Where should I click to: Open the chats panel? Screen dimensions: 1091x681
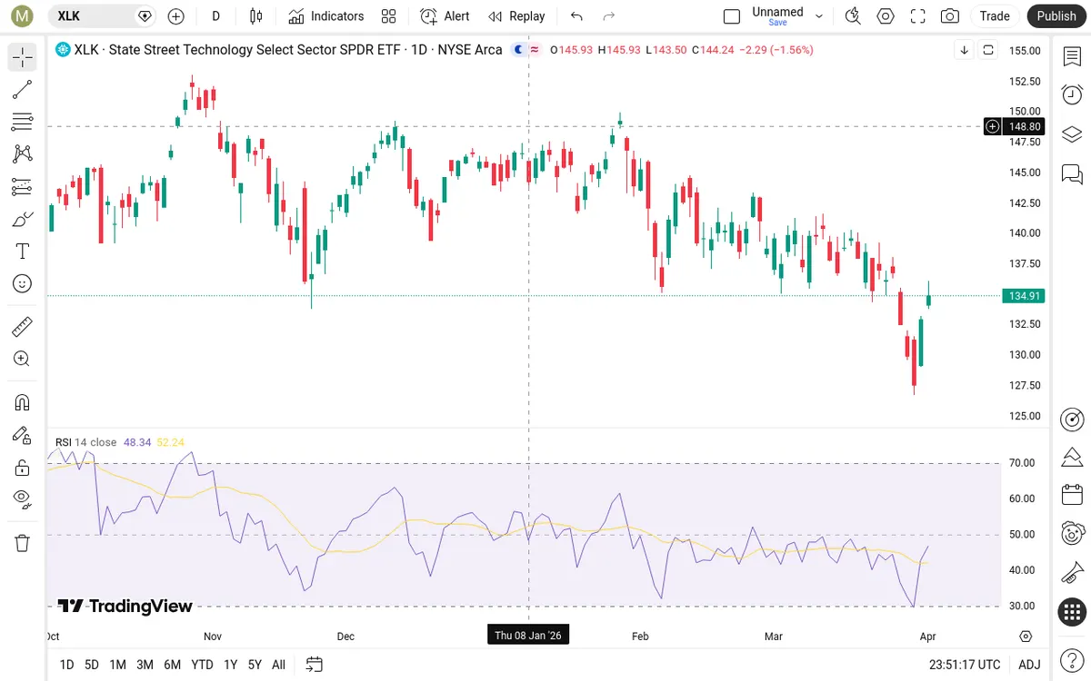pos(1072,173)
